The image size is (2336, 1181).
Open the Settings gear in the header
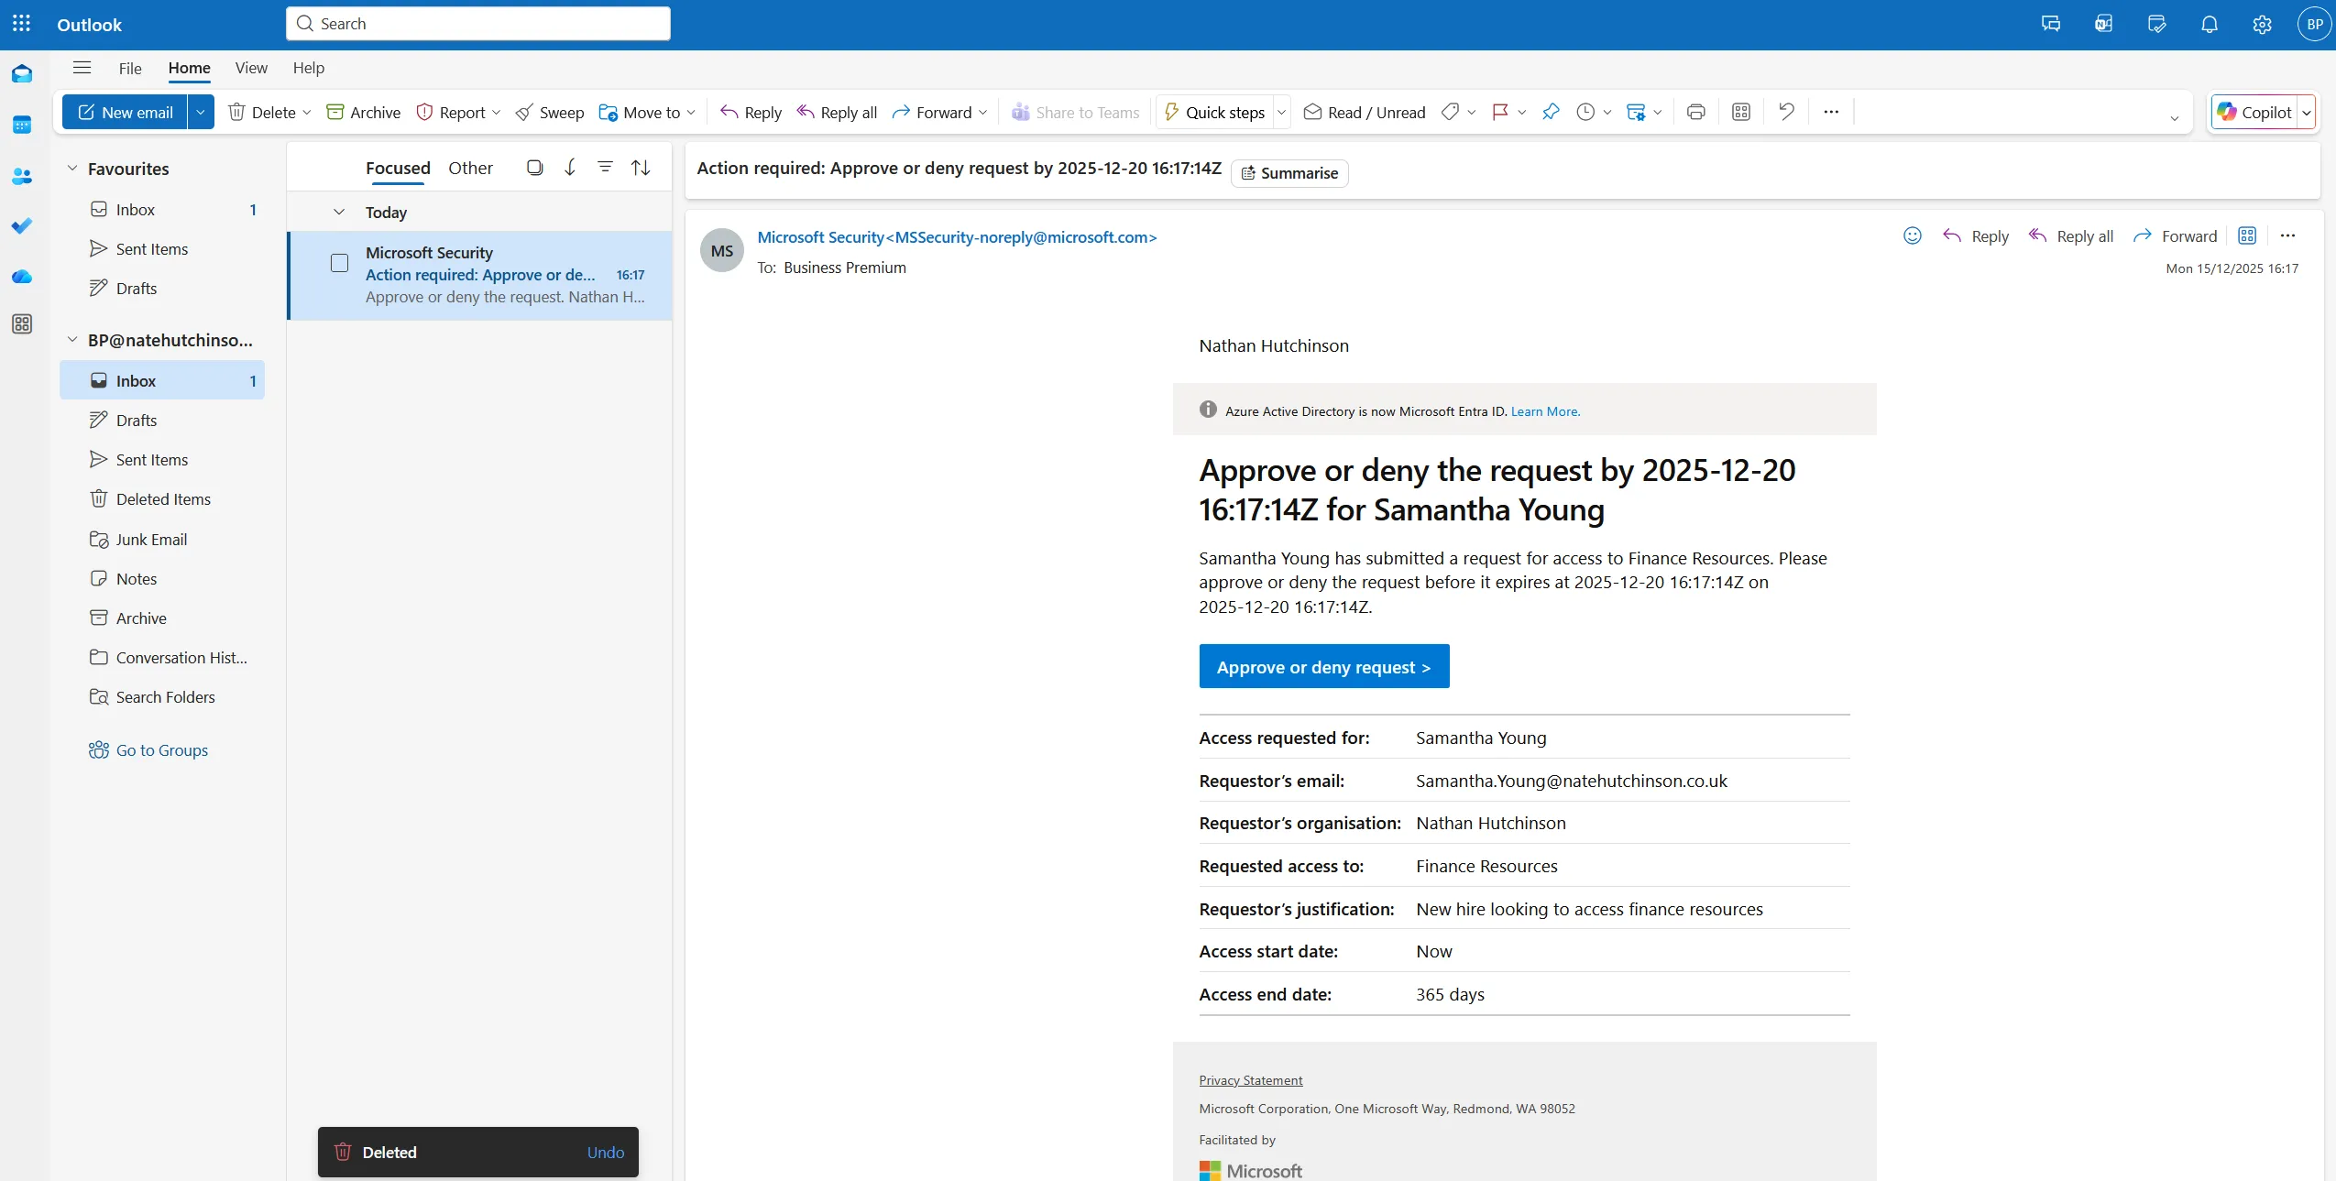point(2262,25)
